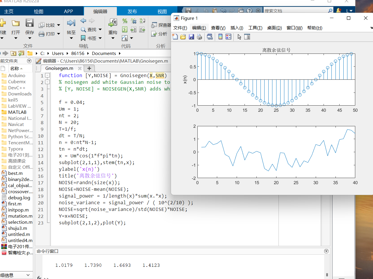The image size is (373, 279).
Task: Click the Refactor (重构) fx icon
Action: tap(113, 23)
